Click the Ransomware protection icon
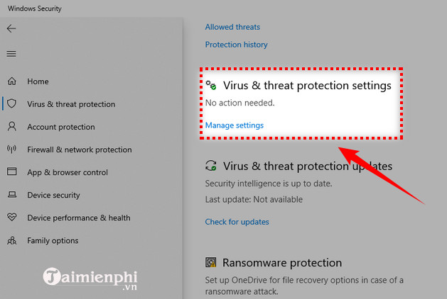The width and height of the screenshot is (447, 299). 211,263
